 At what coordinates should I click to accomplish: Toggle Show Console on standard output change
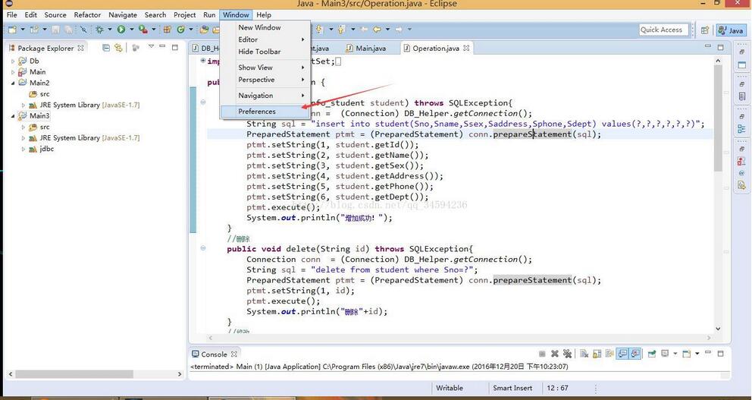click(x=622, y=354)
